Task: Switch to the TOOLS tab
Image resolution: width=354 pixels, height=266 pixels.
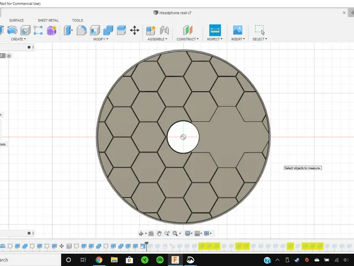Action: (x=77, y=21)
